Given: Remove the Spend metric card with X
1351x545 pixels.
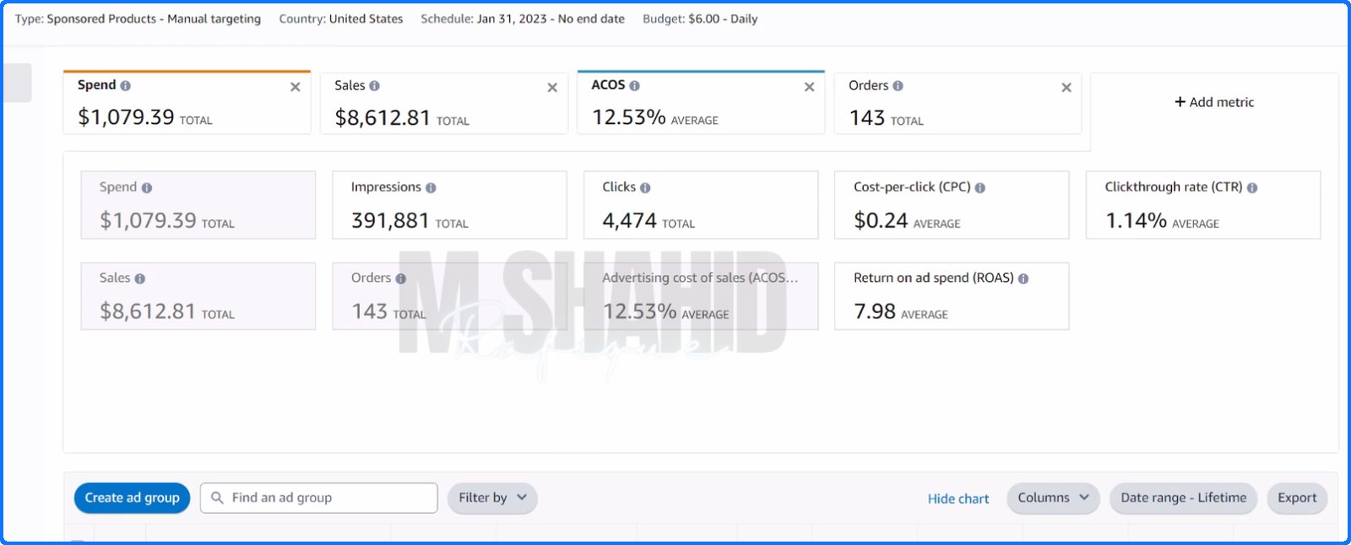Looking at the screenshot, I should click(x=296, y=87).
